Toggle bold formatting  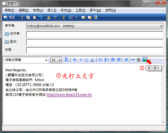[75, 60]
